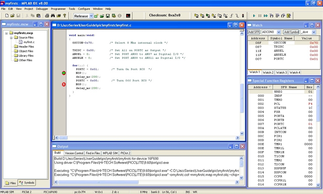Open the Tools menu

(72, 9)
